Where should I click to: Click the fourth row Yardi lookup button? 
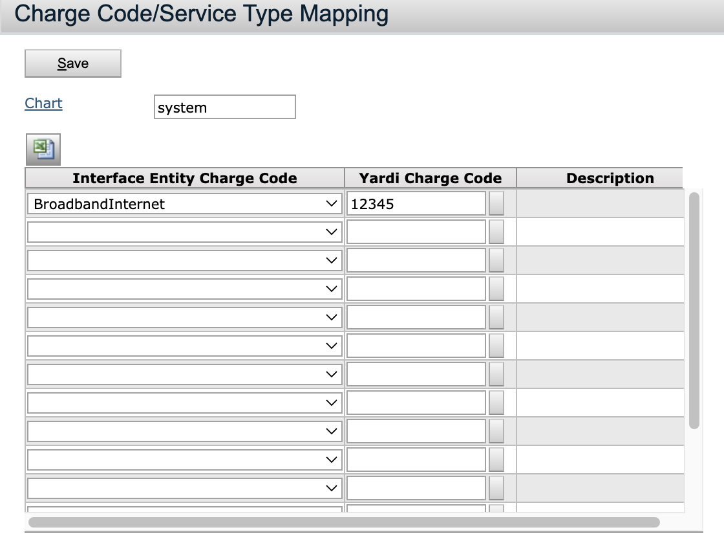tap(496, 289)
